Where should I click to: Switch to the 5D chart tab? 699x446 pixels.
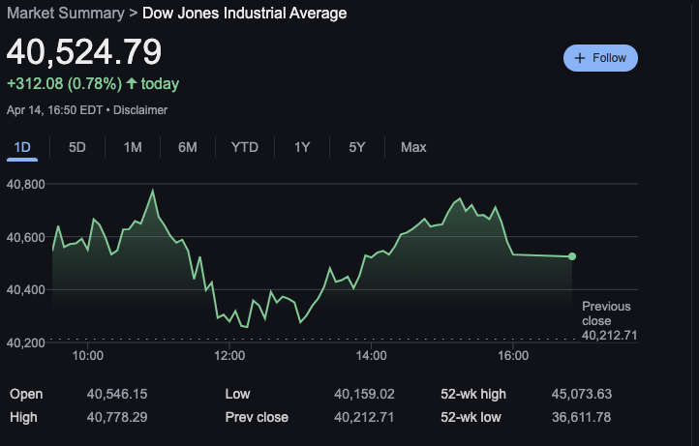coord(77,147)
